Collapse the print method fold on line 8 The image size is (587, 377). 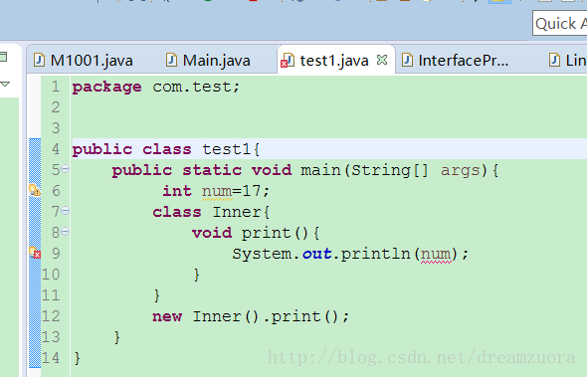coord(65,232)
